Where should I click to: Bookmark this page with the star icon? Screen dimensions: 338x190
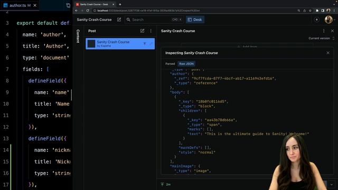[x=310, y=11]
